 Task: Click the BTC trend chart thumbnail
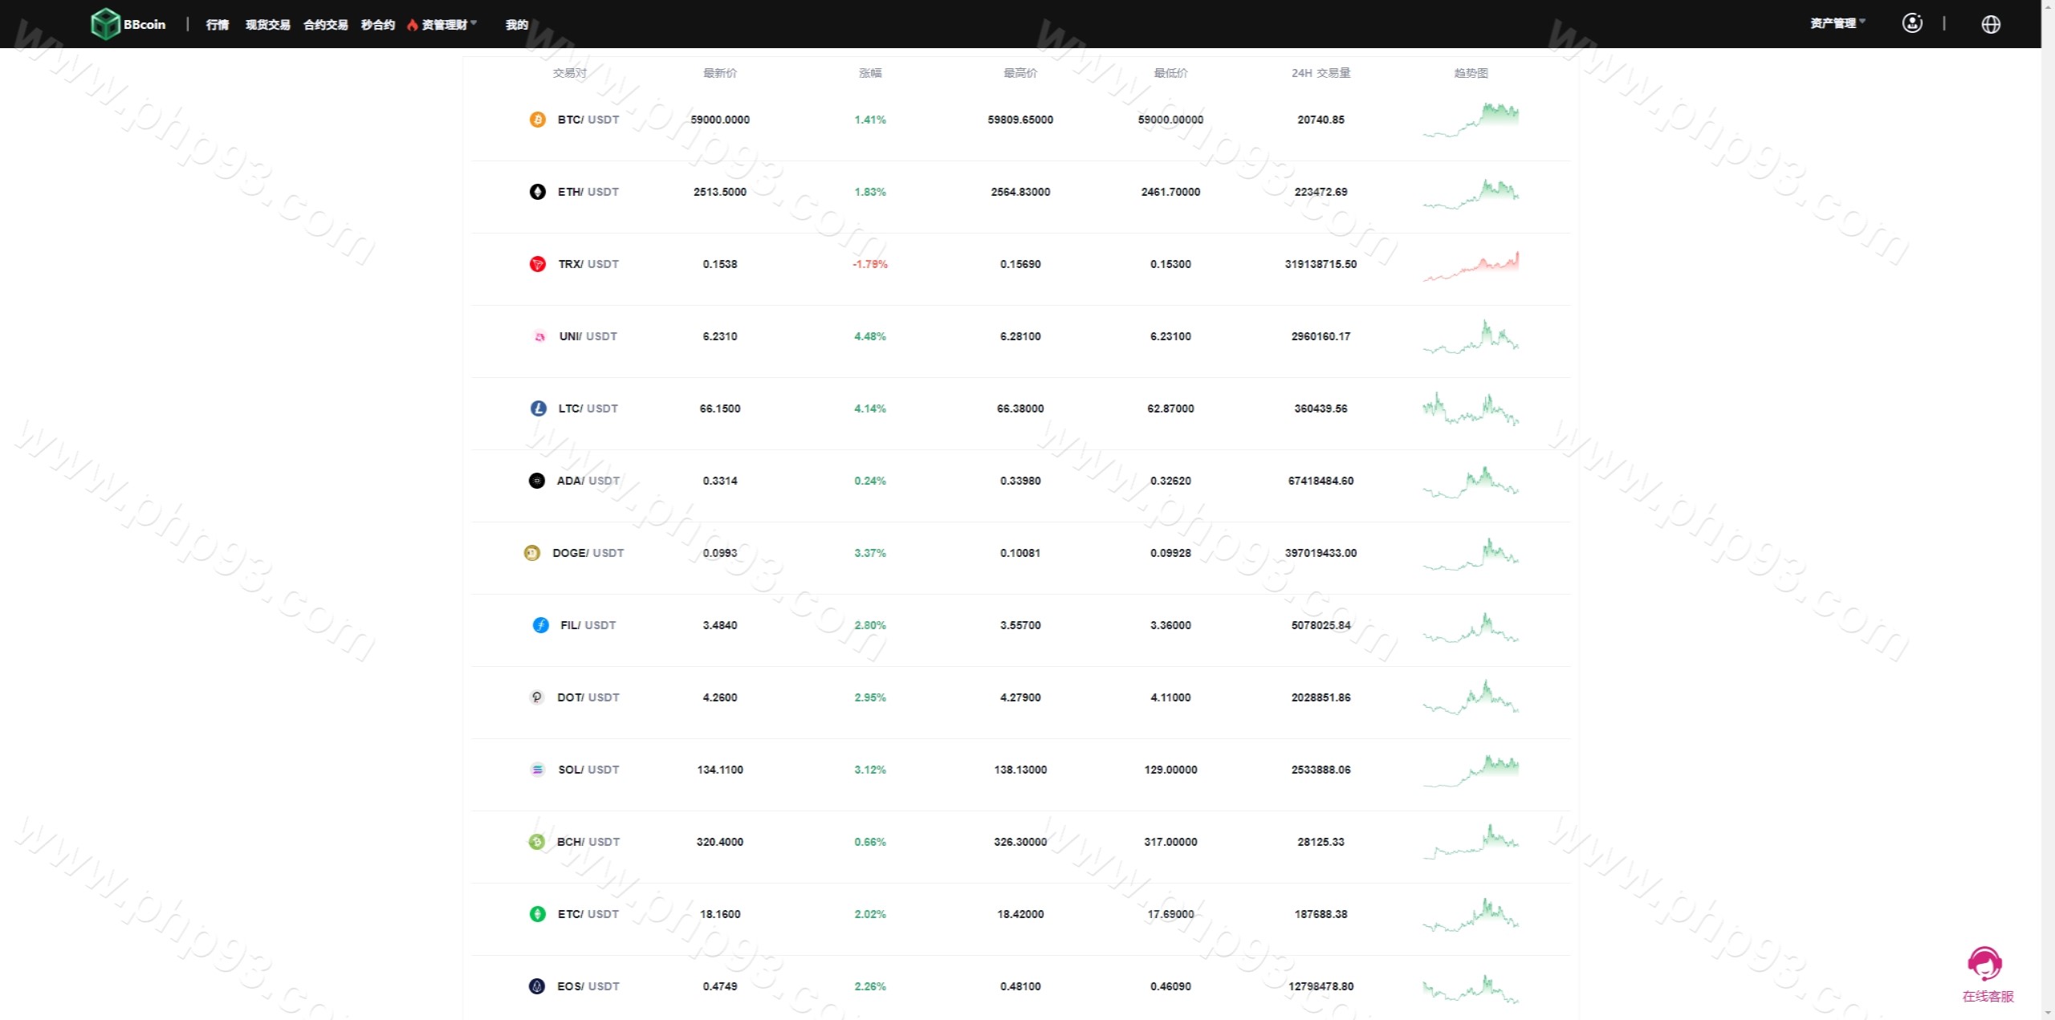pos(1471,120)
